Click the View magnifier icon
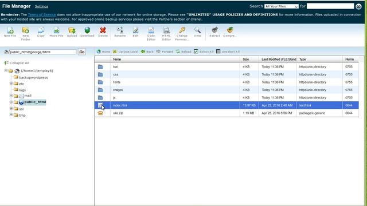367x206 pixels. pos(197,32)
